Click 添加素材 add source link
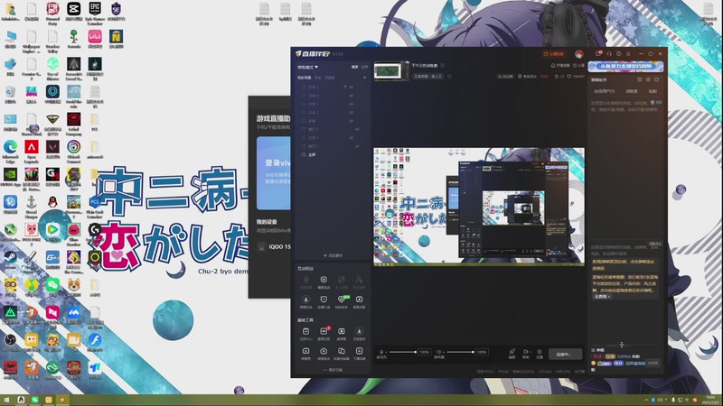 (333, 255)
